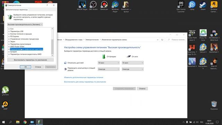Open power plan dropdown Высокая производительность
This screenshot has width=222, height=125.
[x=25, y=25]
